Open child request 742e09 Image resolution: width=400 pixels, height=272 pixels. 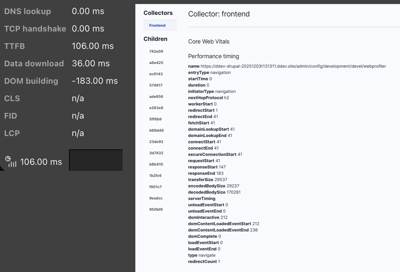pos(156,52)
